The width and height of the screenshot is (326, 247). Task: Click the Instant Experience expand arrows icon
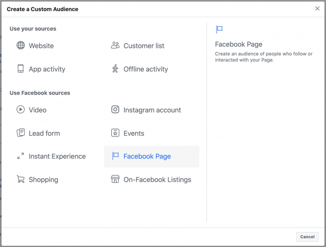[x=20, y=156]
